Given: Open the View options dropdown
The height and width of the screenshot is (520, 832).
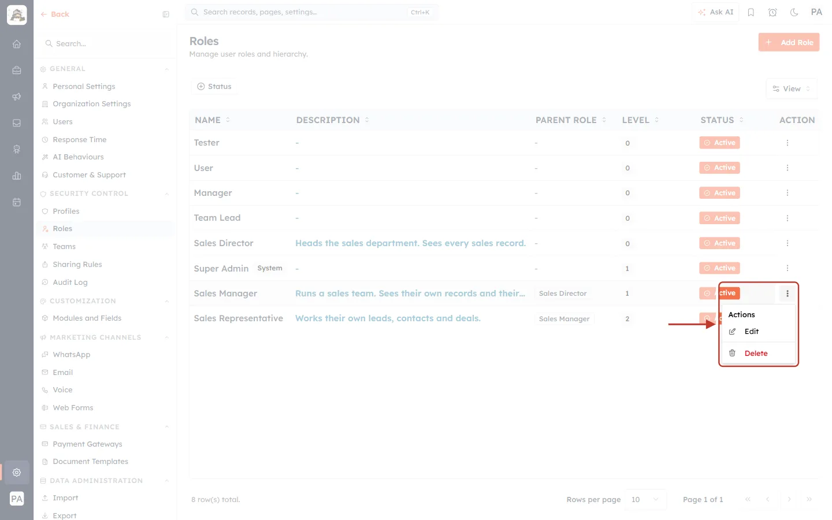Looking at the screenshot, I should point(792,89).
